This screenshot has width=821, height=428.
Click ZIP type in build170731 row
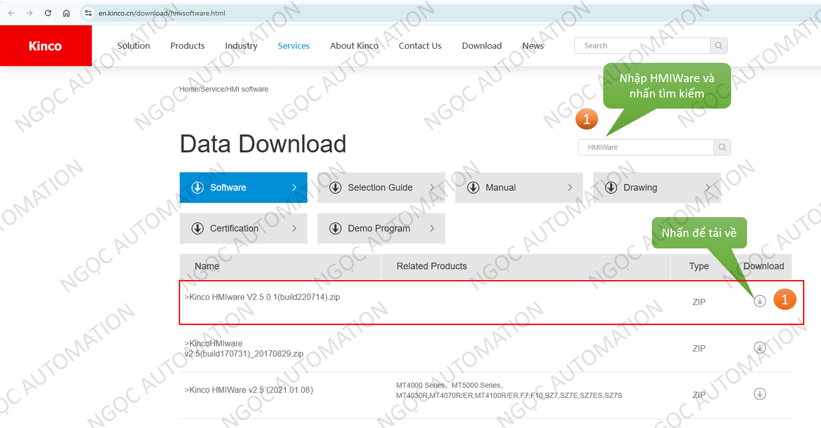point(699,348)
